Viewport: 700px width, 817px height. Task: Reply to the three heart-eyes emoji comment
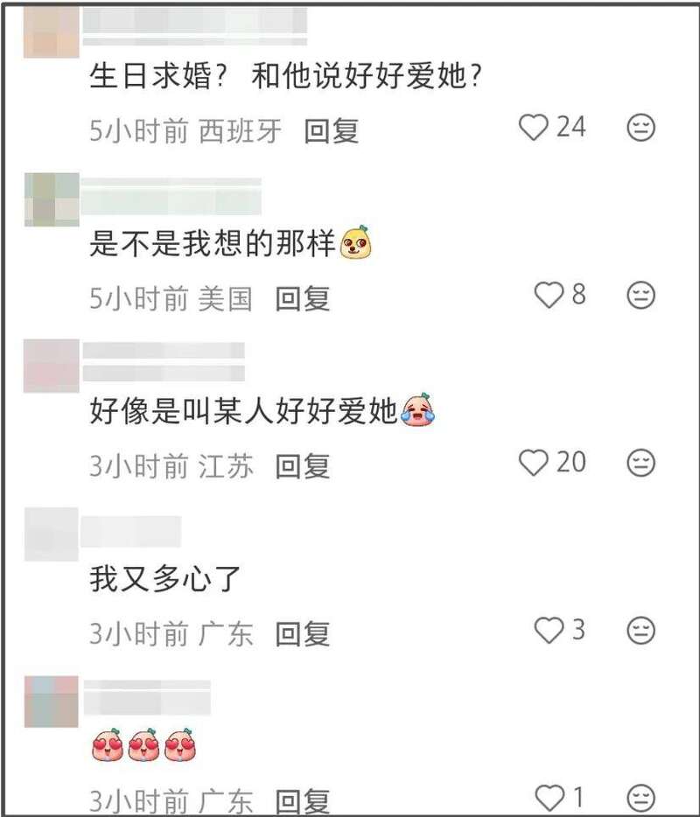[x=303, y=801]
